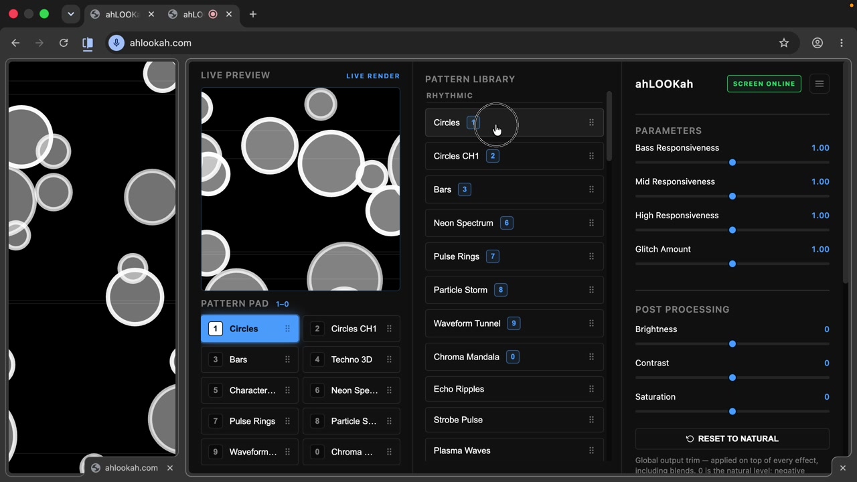Click RESET TO NATURAL button
The width and height of the screenshot is (857, 482).
tap(732, 438)
